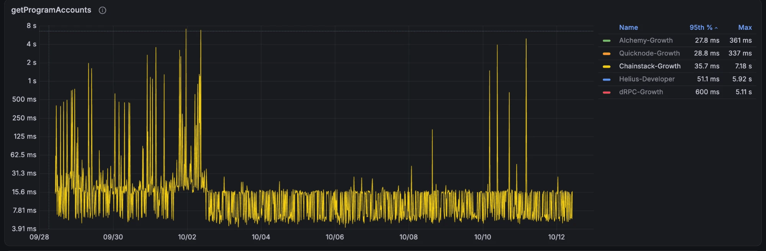Click the 10/10 x-axis label
Screen dimensions: 766x251
pos(483,237)
